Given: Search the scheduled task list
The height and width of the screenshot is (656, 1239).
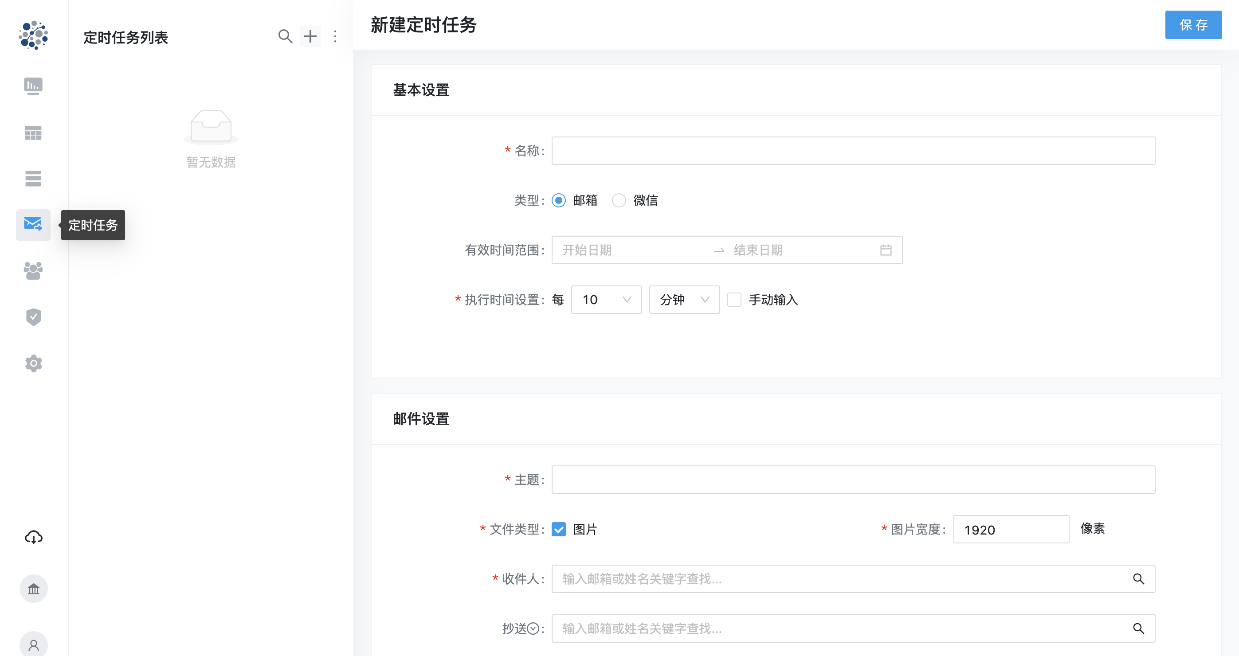Looking at the screenshot, I should (x=285, y=36).
